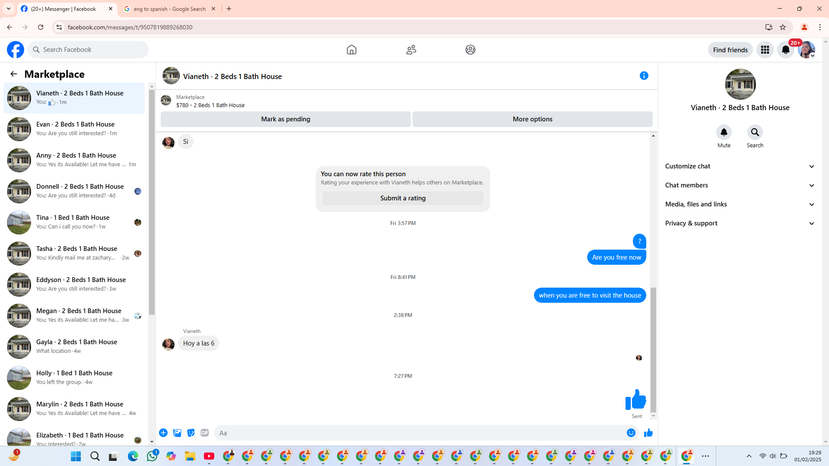Open the Groups icon in top navigation
Image resolution: width=829 pixels, height=466 pixels.
pos(470,50)
